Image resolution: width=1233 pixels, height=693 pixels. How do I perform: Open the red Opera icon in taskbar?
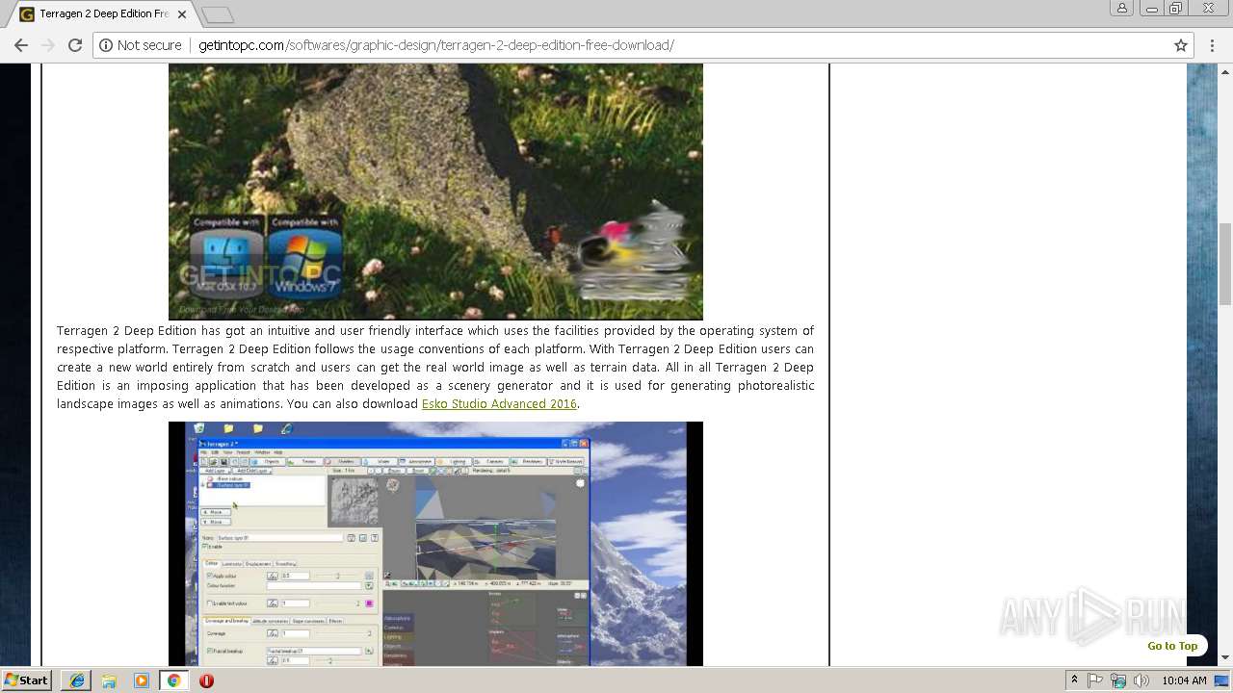point(206,680)
